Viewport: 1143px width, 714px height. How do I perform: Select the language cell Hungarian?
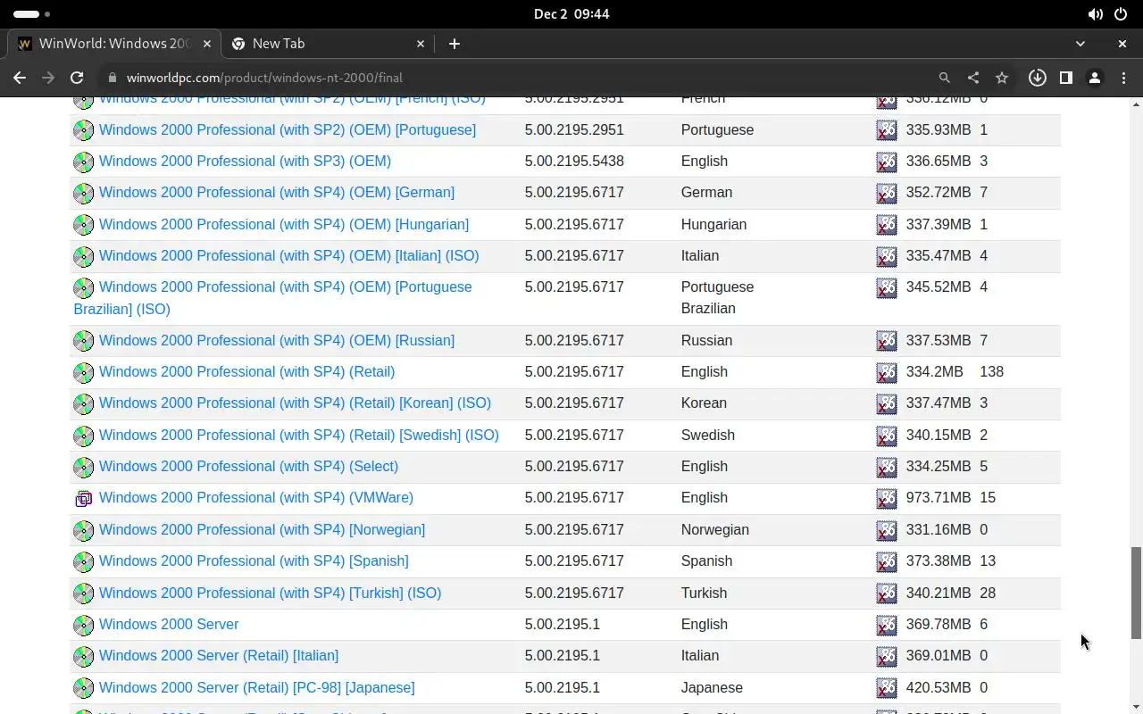(713, 224)
